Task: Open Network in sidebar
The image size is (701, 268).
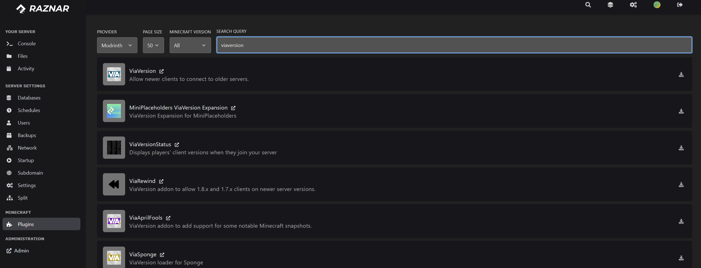Action: (x=41, y=148)
